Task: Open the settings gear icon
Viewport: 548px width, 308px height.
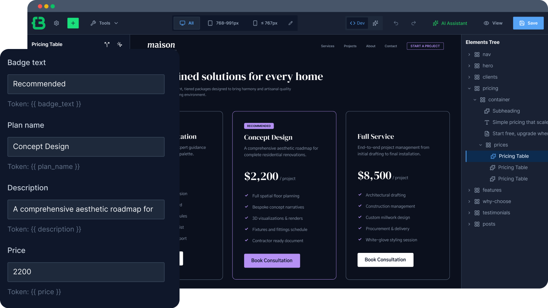Action: [57, 23]
